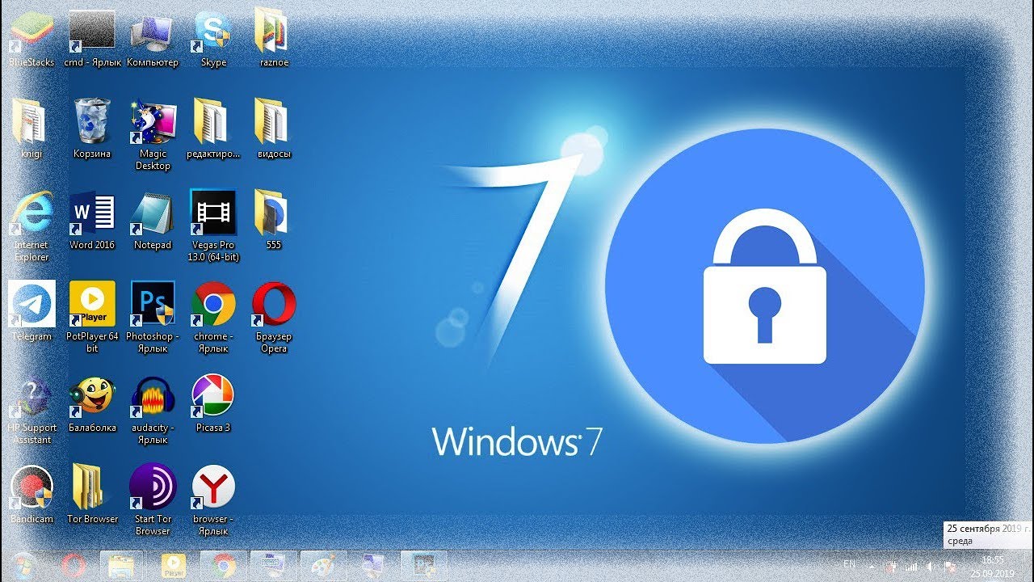
Task: Open the Start Tor Browser shortcut
Action: pyautogui.click(x=153, y=500)
